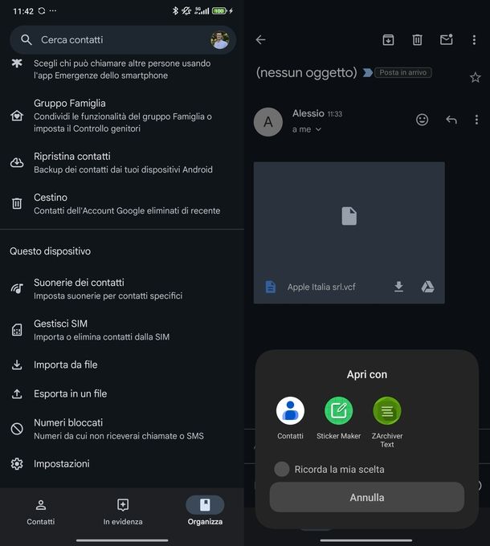The image size is (490, 546).
Task: Enable the Ricorda la mia scelta option
Action: coord(282,469)
